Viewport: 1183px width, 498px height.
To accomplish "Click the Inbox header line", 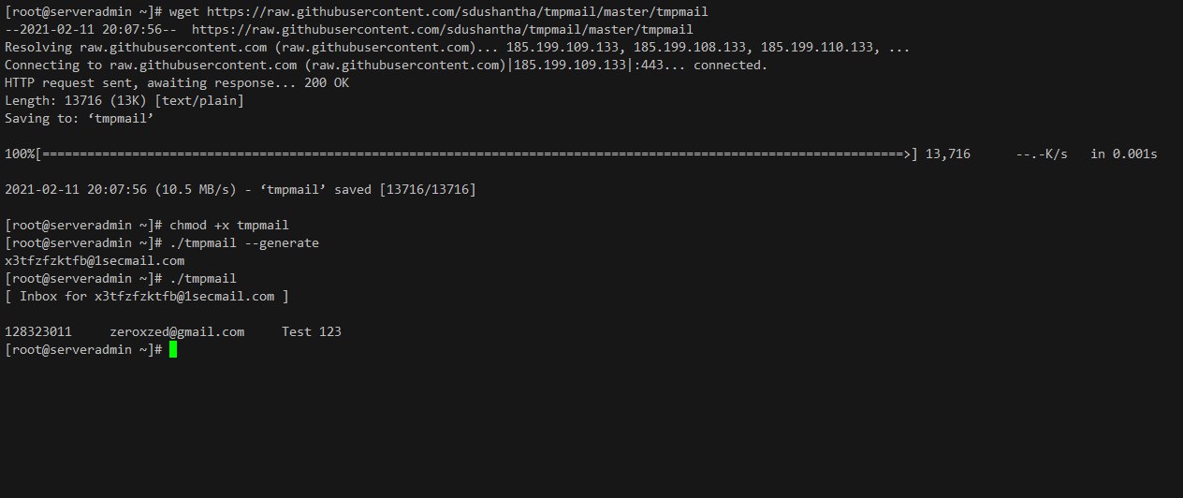I will point(147,296).
